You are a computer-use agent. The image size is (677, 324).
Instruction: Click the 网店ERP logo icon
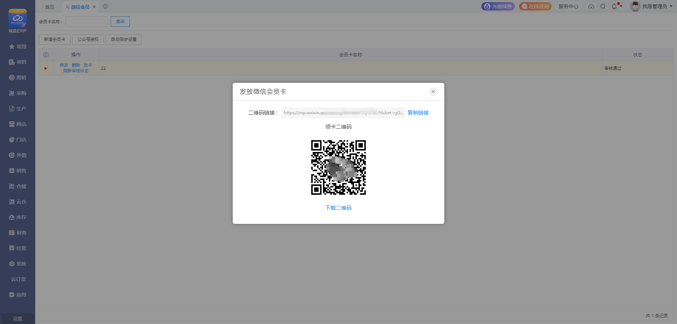(17, 18)
